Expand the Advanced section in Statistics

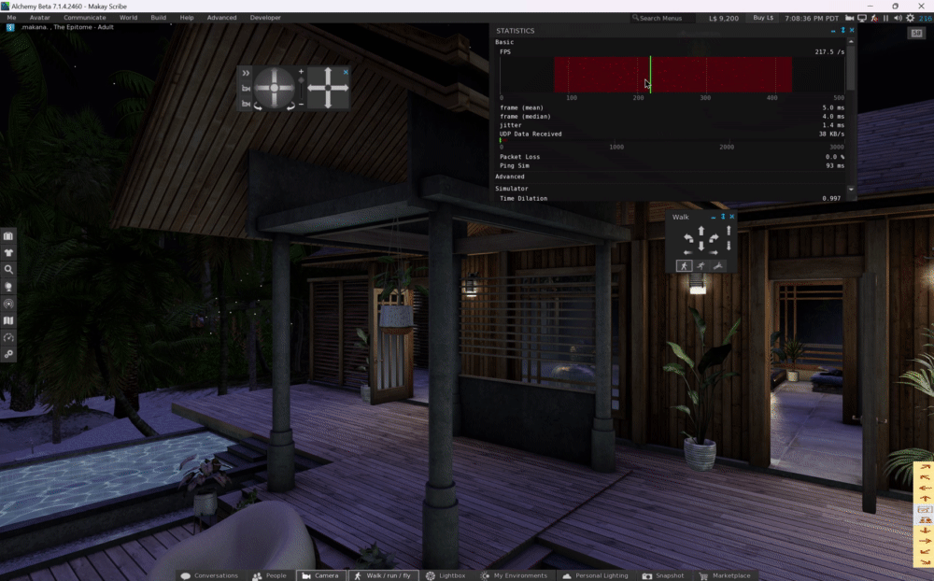click(510, 177)
